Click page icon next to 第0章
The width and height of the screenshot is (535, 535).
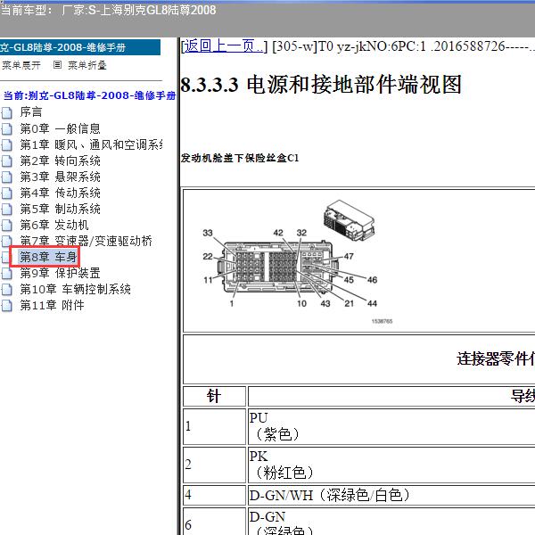(x=7, y=128)
